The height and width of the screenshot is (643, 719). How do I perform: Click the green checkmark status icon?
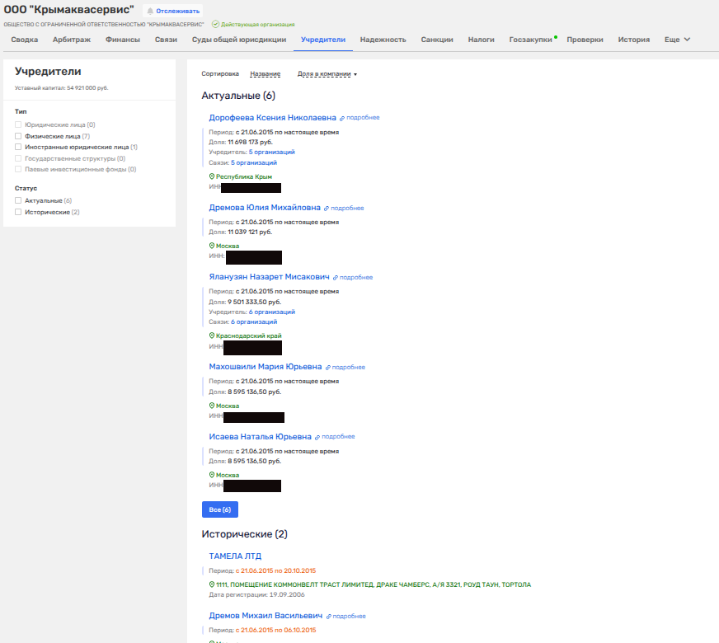tap(215, 25)
